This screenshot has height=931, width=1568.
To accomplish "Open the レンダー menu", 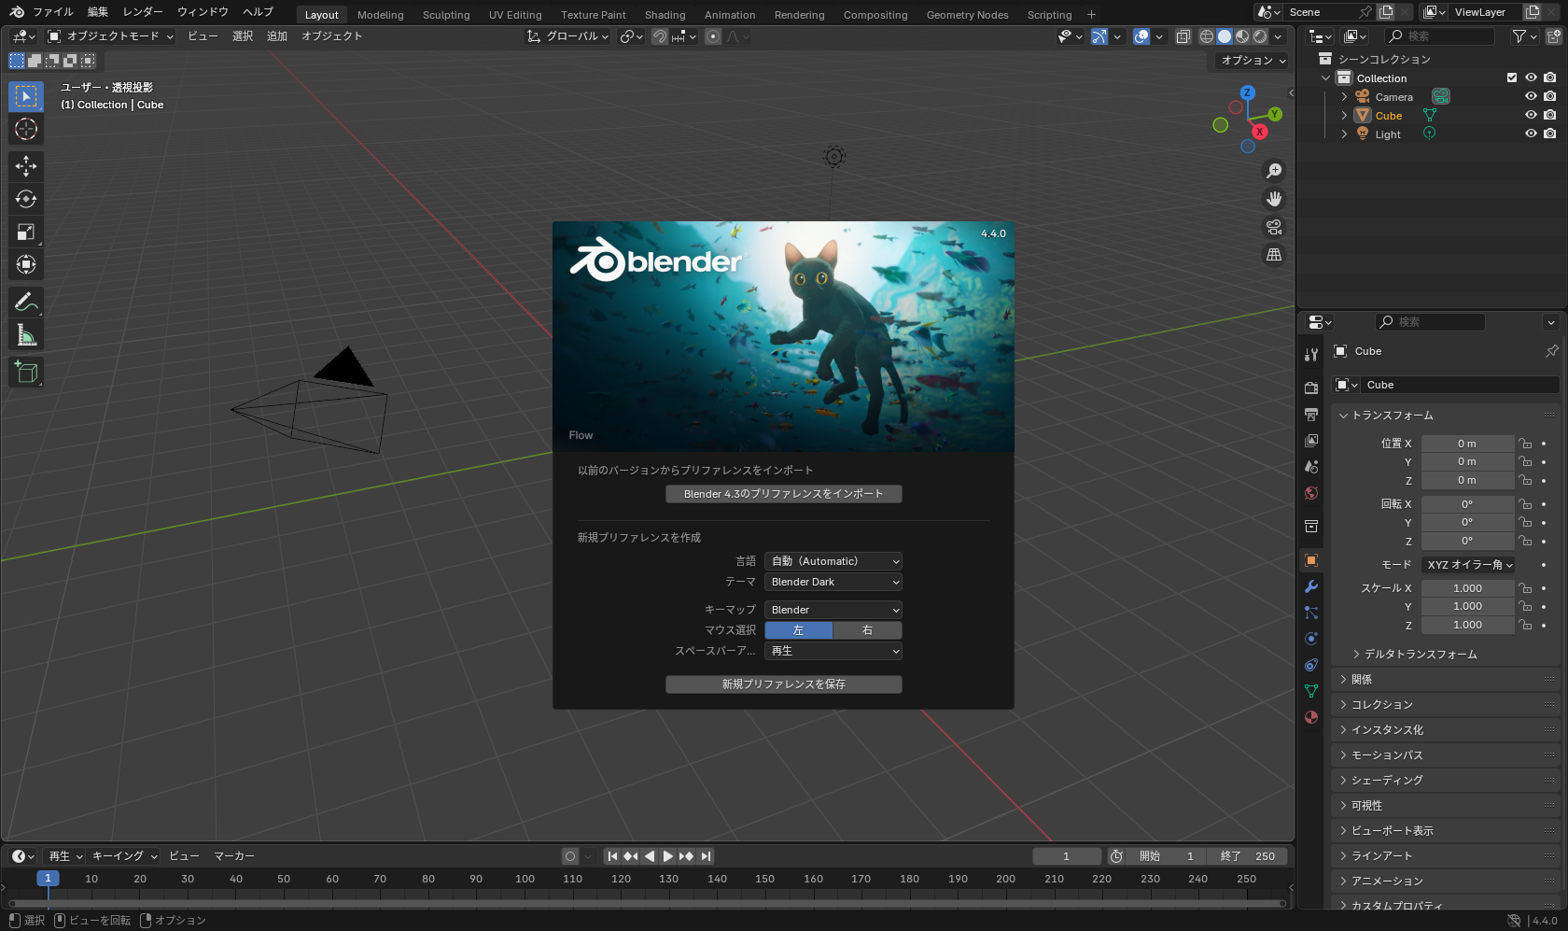I will click(x=143, y=11).
